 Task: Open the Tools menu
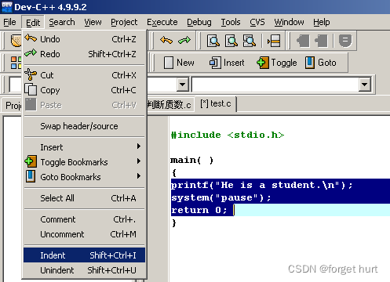(x=231, y=22)
